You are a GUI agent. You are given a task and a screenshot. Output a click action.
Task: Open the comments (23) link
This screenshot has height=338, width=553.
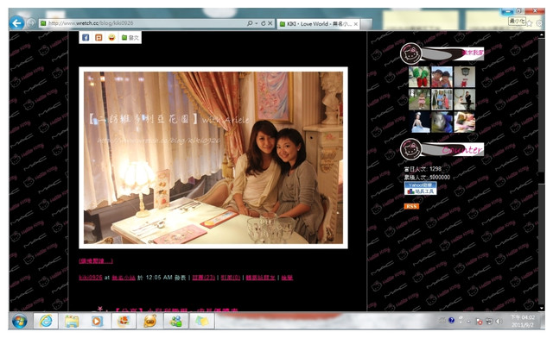204,278
